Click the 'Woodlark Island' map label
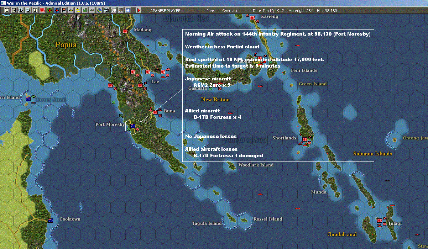Screen dimensions: 428x249 point(256,165)
